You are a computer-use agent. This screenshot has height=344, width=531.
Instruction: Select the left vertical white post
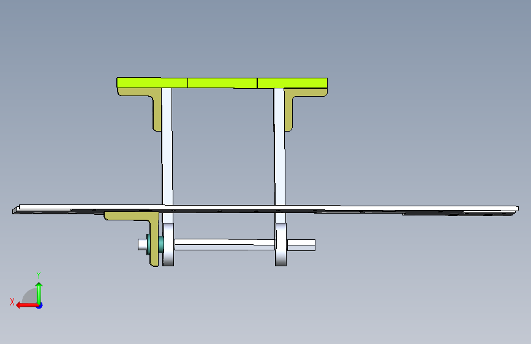pos(167,146)
